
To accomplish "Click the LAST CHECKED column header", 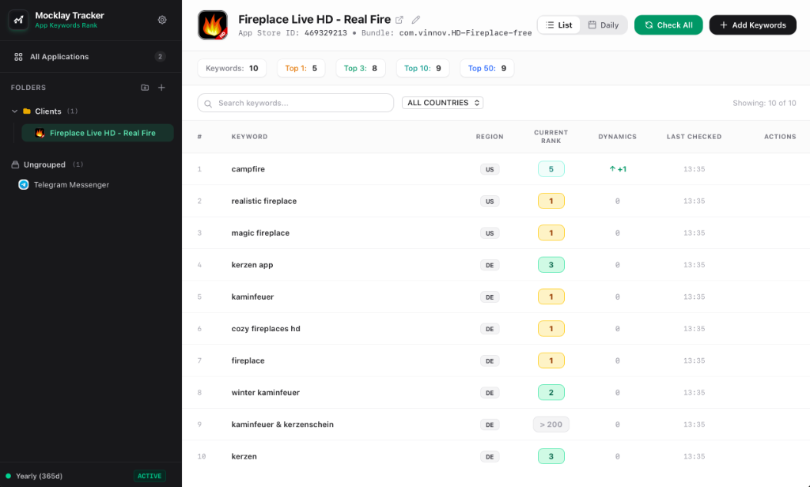I will [694, 137].
